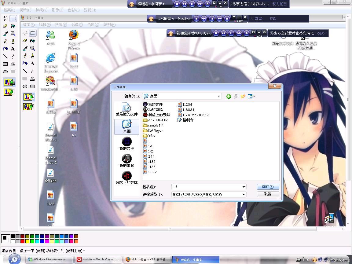Open 網路上的芳鄰 in the save dialog places bar
The width and height of the screenshot is (352, 264).
click(x=127, y=178)
